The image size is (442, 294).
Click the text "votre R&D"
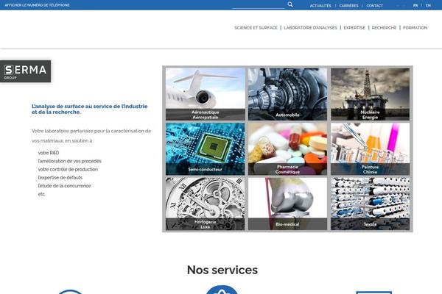tap(49, 153)
